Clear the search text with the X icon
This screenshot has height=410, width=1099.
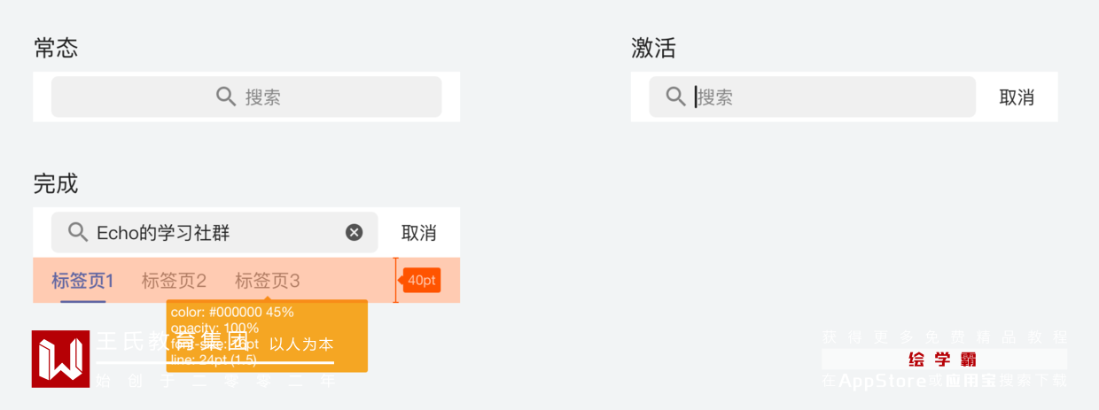tap(354, 232)
